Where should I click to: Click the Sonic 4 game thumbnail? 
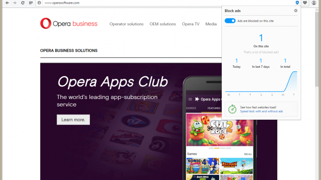[x=202, y=166]
